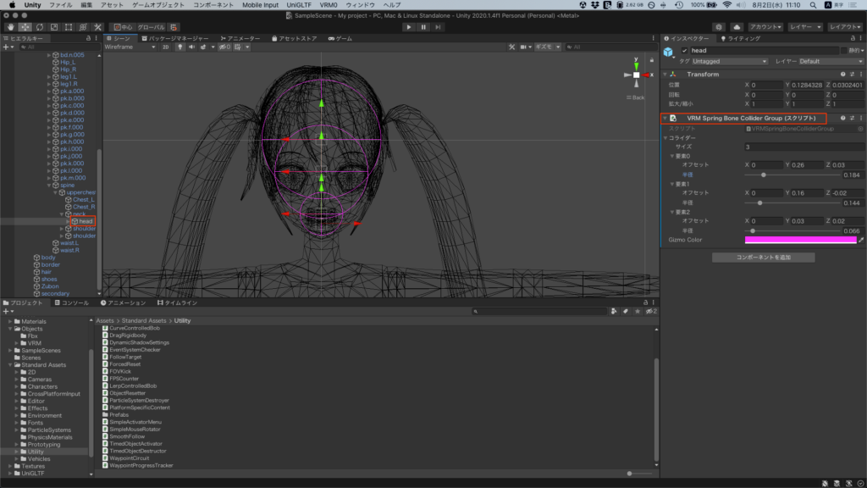Open the Account dropdown button
This screenshot has width=867, height=488.
pyautogui.click(x=765, y=27)
